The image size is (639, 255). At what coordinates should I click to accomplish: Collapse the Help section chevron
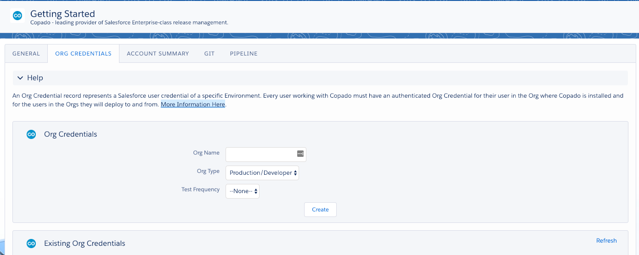pyautogui.click(x=20, y=78)
